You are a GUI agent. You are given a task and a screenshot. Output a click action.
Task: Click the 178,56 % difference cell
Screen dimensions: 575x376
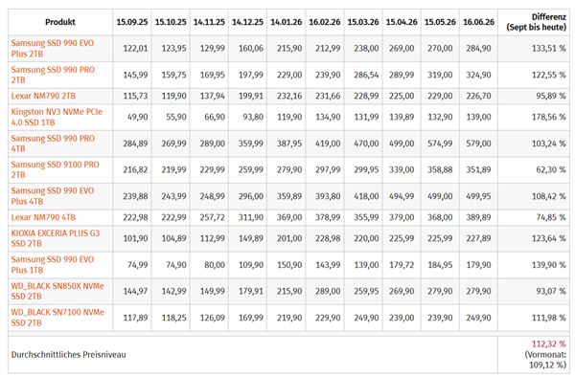pyautogui.click(x=549, y=117)
